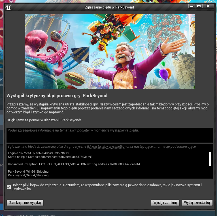Viewport: 217px width, 216px height.
Task: Uncheck 'Dołącz pliki logów do zgłoszenia' checkbox
Action: 9,187
